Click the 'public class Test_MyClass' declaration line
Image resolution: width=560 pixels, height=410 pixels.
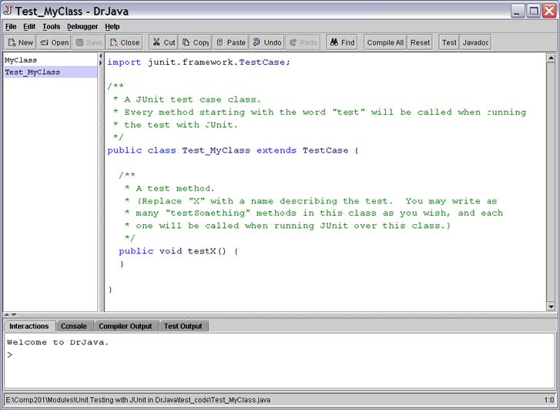click(x=233, y=150)
